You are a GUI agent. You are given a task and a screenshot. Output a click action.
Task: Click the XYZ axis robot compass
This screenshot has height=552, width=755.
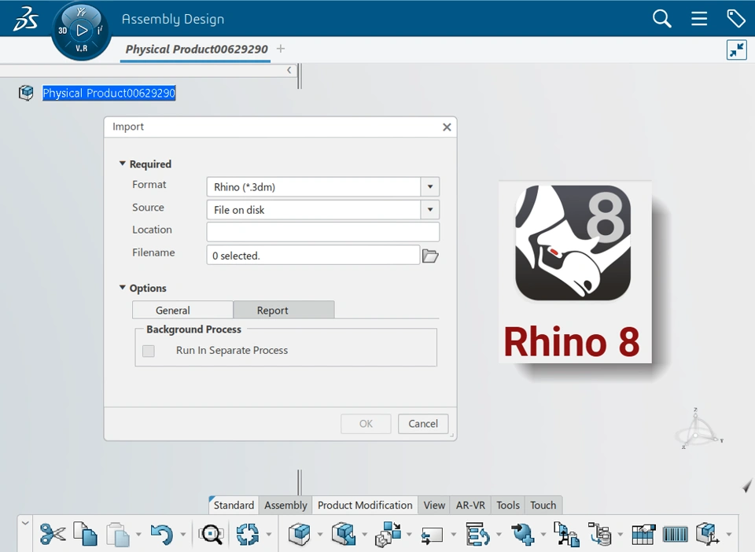[698, 430]
